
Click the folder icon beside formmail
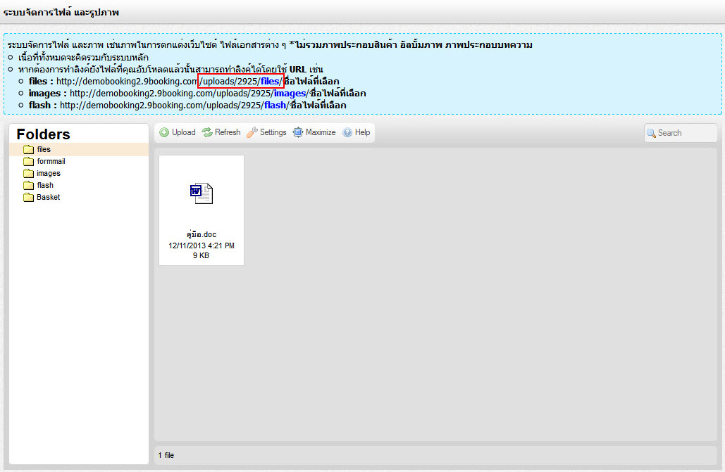click(x=28, y=162)
